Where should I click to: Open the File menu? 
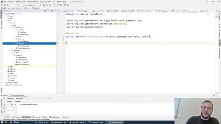(x=5, y=2)
